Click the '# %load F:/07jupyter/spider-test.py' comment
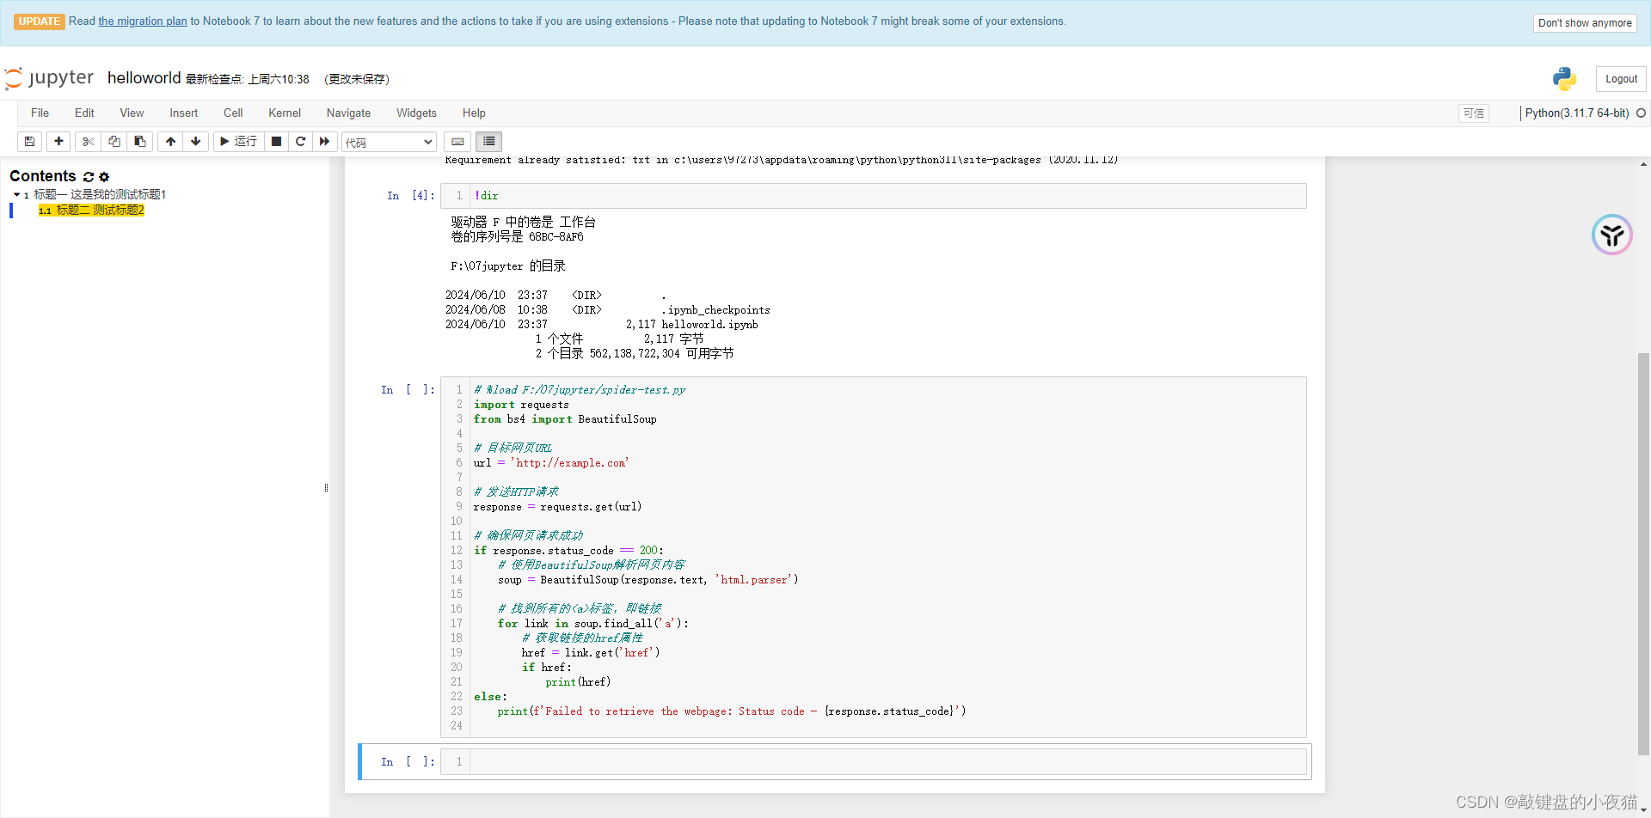The height and width of the screenshot is (818, 1651). pyautogui.click(x=580, y=390)
